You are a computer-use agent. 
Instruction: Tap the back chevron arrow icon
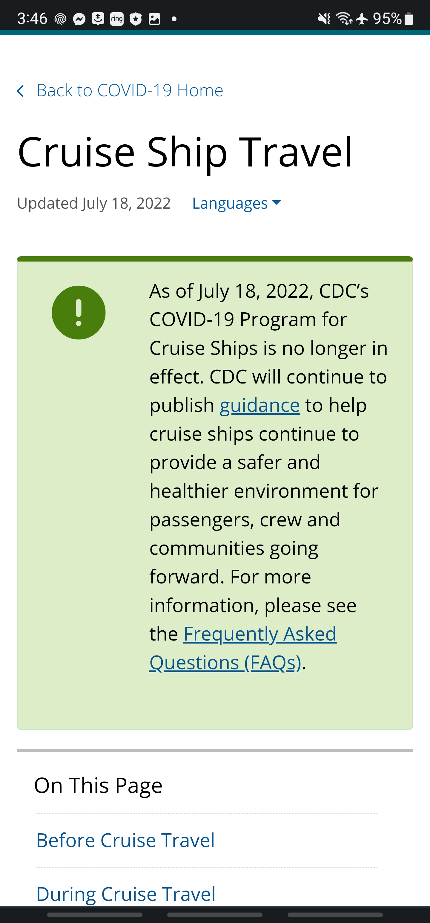tap(20, 91)
